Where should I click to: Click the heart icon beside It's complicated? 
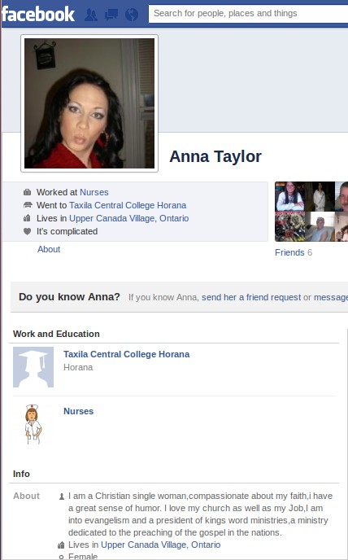tap(27, 231)
